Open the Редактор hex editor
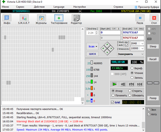 coord(76,20)
